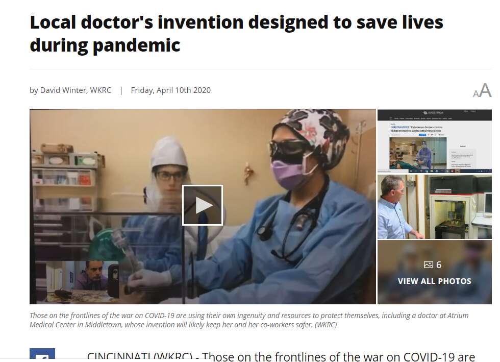500x362 pixels.
Task: Click the article headline about local doctor's invention
Action: (x=236, y=34)
